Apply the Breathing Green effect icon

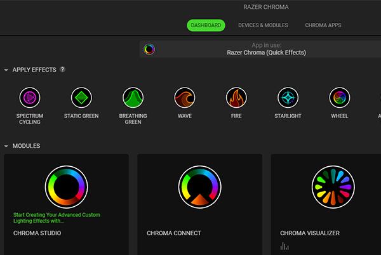click(133, 98)
